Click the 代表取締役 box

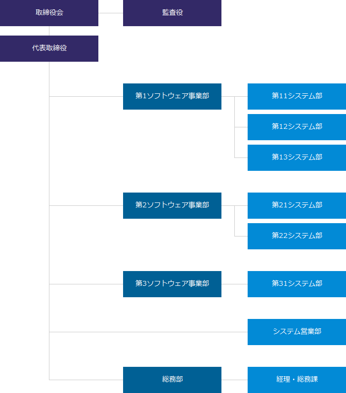point(49,48)
